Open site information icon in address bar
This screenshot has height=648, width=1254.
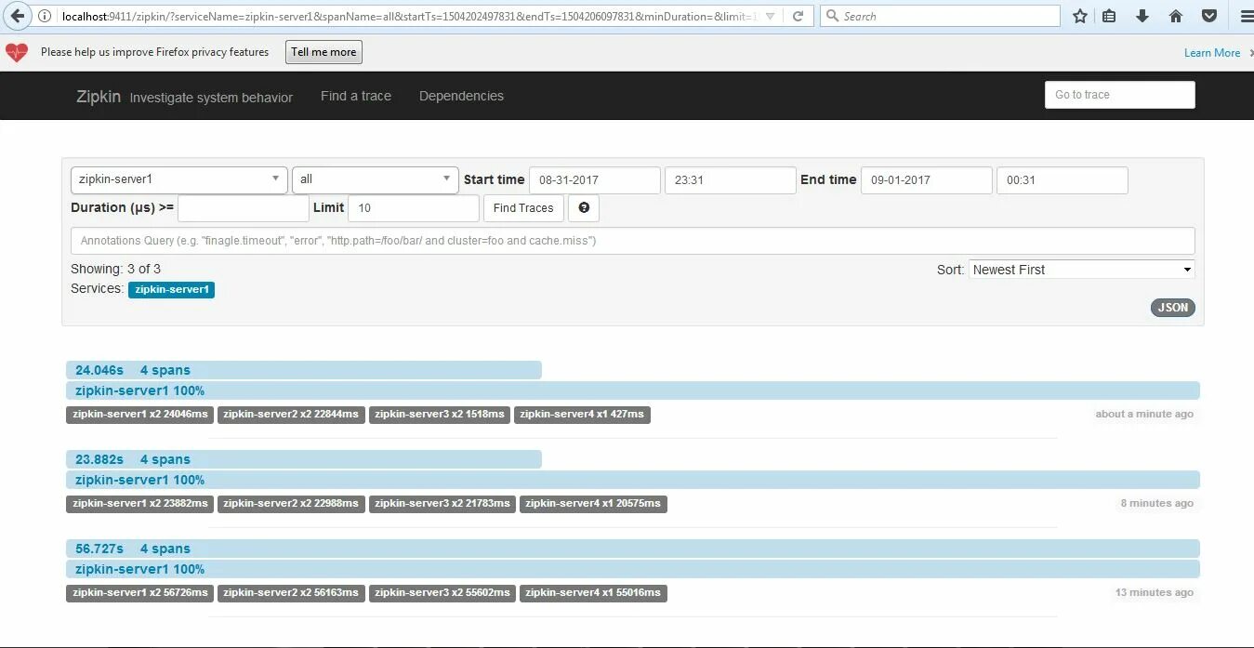[45, 16]
